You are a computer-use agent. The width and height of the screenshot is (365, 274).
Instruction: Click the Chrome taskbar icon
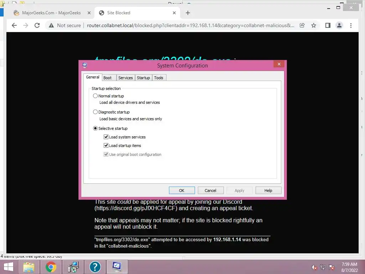(x=51, y=267)
